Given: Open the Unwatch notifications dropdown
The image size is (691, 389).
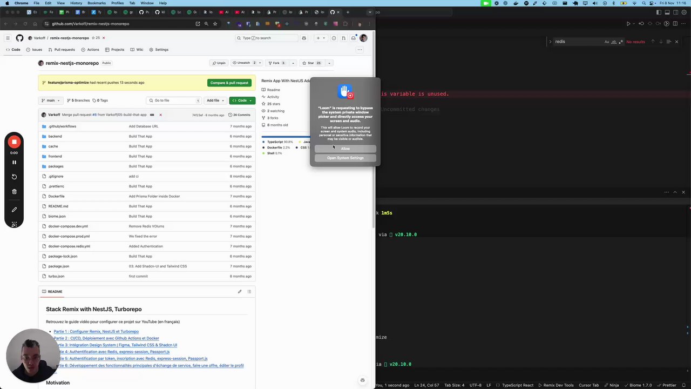Looking at the screenshot, I should coord(246,63).
